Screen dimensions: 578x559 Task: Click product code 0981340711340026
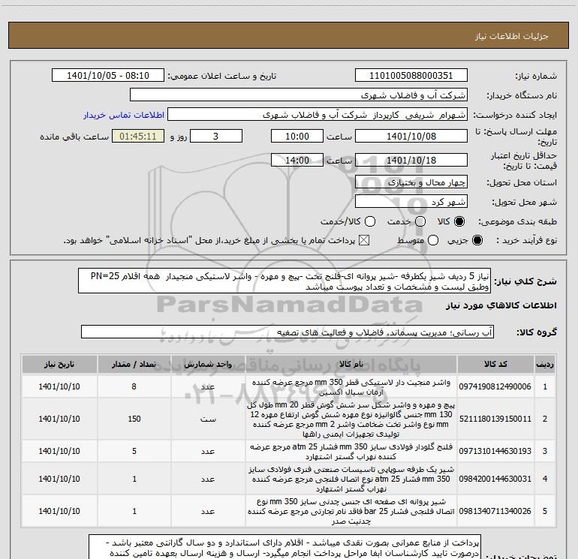pos(495,511)
